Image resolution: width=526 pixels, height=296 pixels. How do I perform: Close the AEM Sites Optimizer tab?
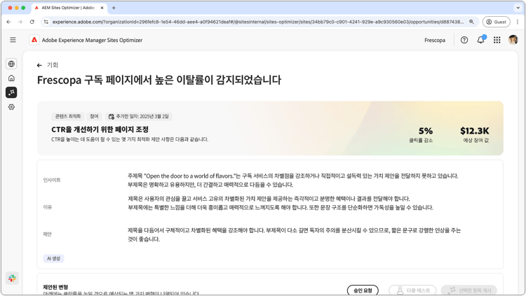tap(102, 8)
